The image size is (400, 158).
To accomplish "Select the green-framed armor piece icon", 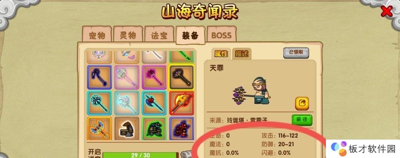I will point(154,128).
